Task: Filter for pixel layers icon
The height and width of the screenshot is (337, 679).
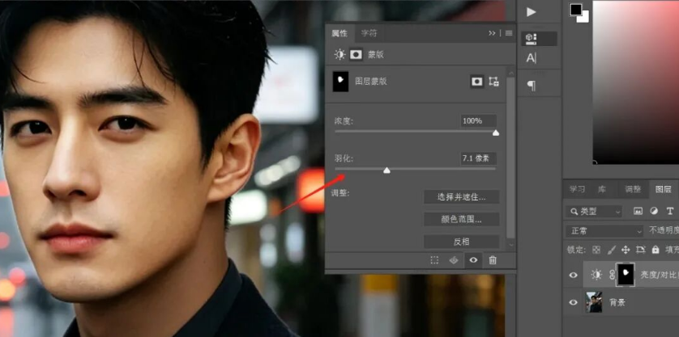Action: pos(638,211)
